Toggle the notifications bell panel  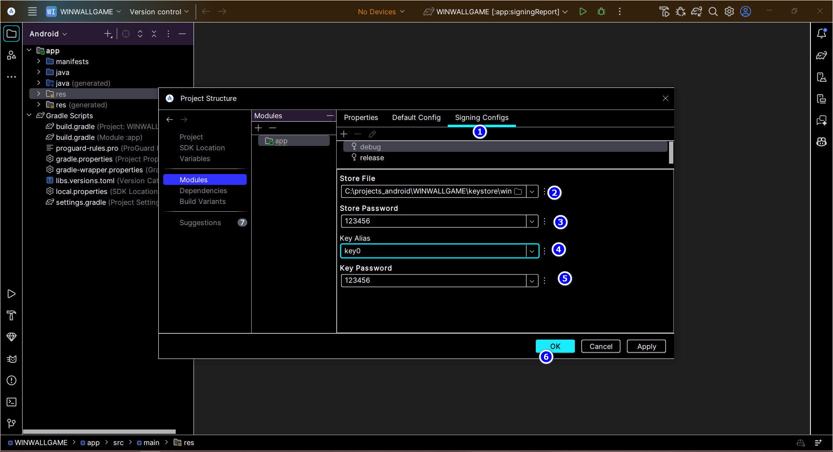pyautogui.click(x=822, y=33)
